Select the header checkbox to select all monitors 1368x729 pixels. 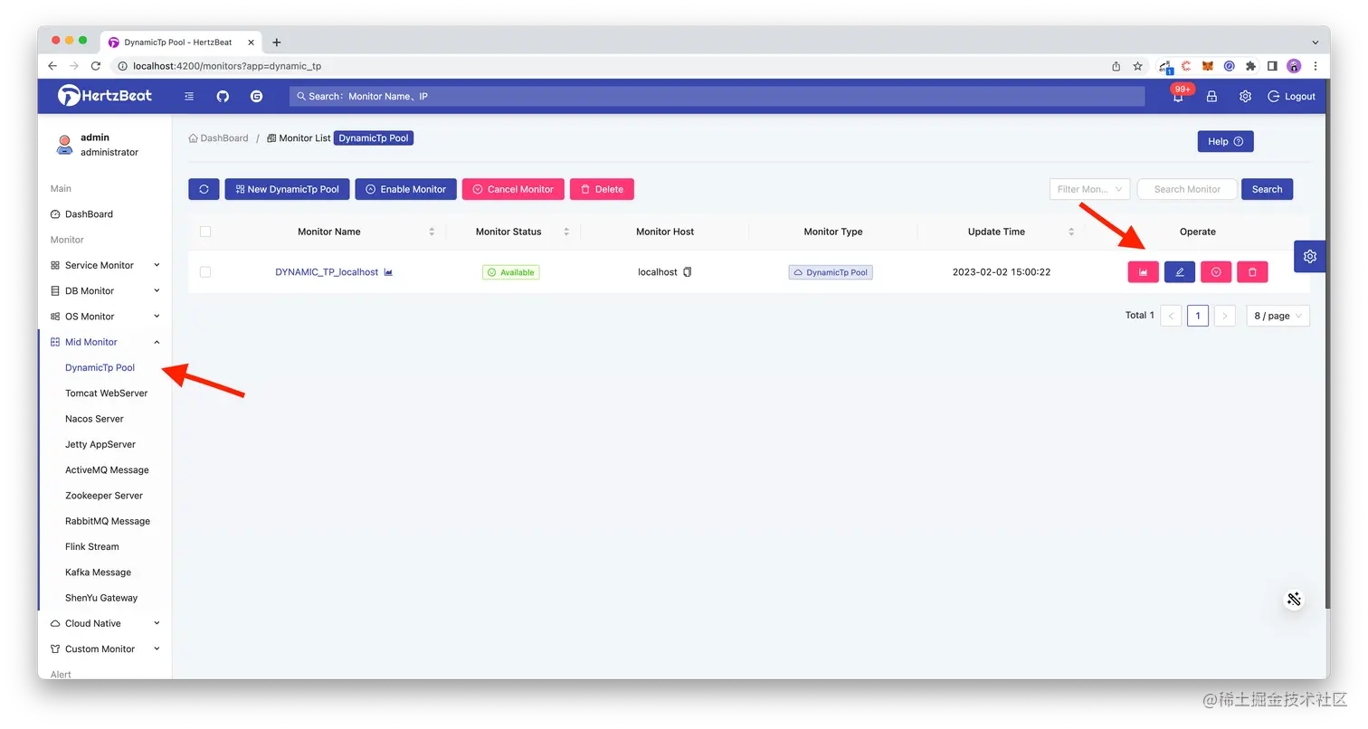[205, 232]
